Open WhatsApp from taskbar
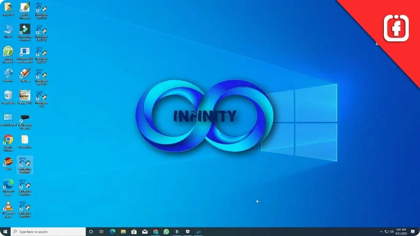 tap(166, 232)
